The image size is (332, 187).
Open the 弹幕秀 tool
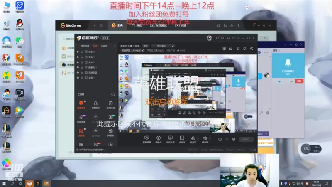pyautogui.click(x=110, y=133)
